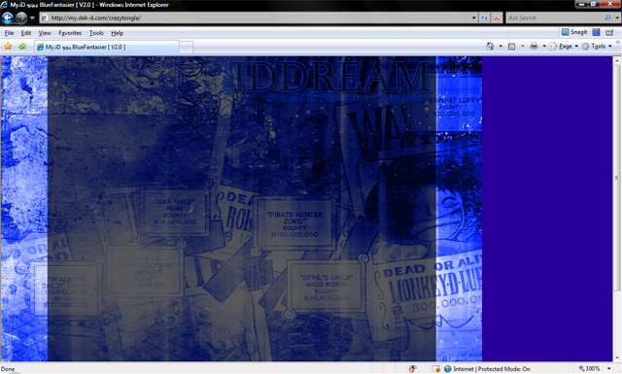Expand the Tools toolbar dropdown
The width and height of the screenshot is (622, 374).
click(x=597, y=47)
